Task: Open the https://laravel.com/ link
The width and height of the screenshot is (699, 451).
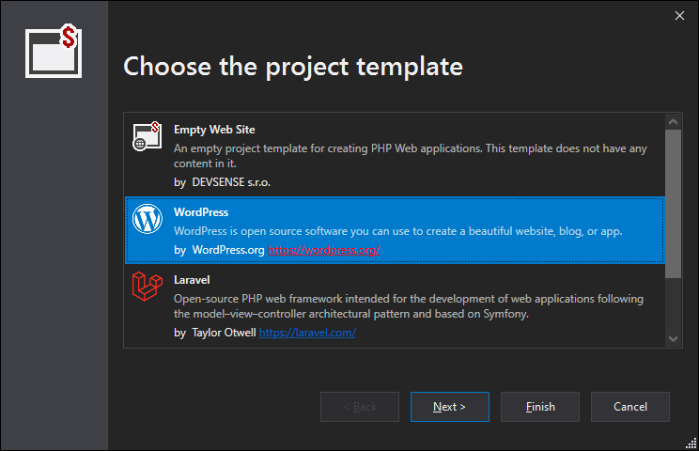Action: point(307,333)
